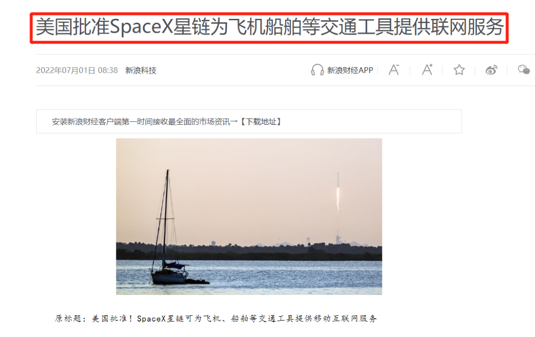The image size is (535, 337).
Task: Click the headphone listen icon
Action: click(317, 70)
